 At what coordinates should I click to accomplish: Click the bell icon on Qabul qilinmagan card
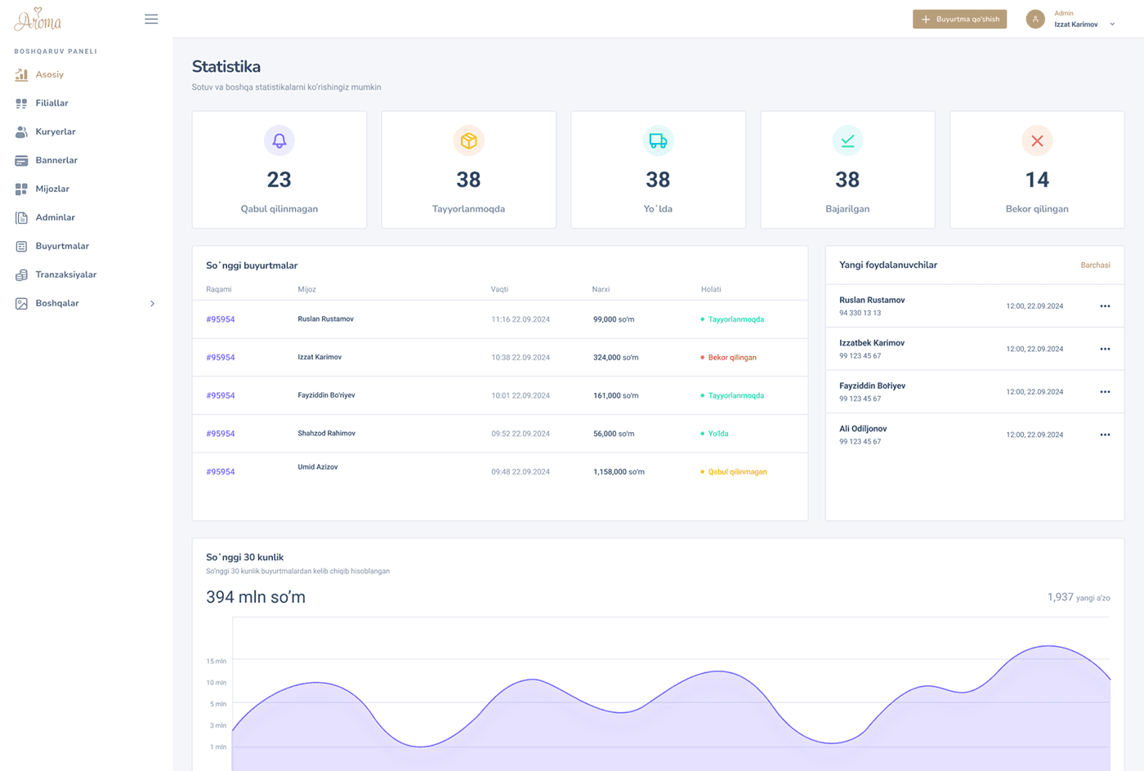pos(279,140)
